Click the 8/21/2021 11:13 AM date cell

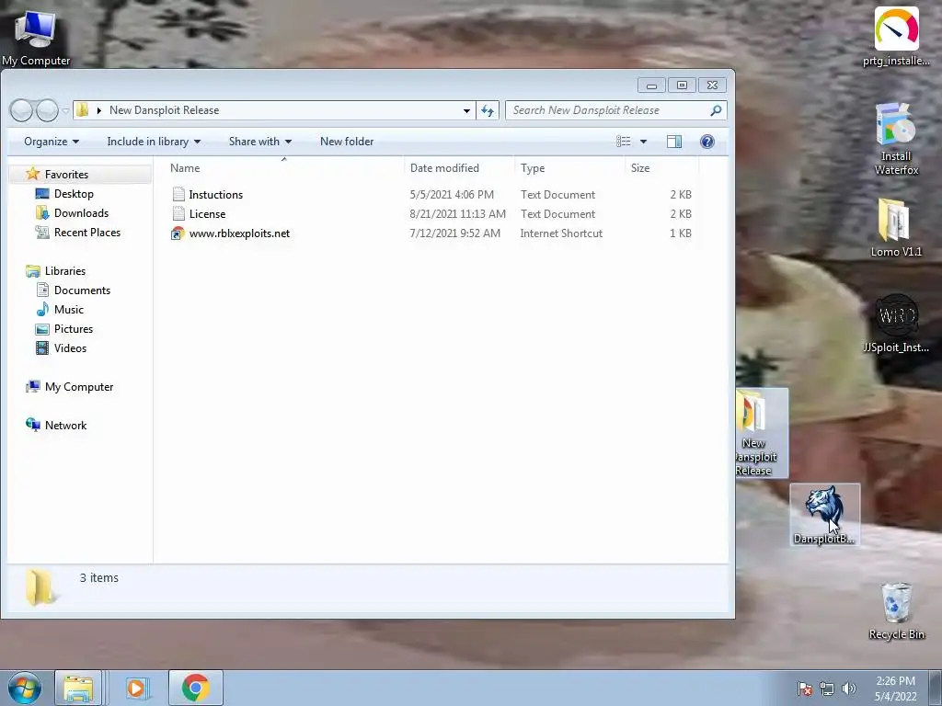[458, 213]
